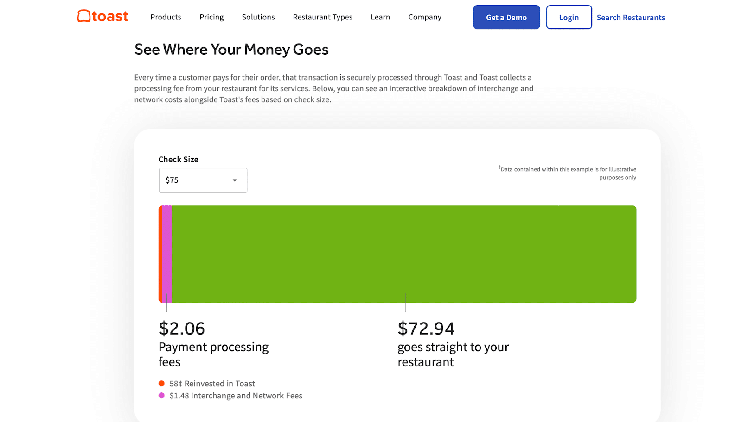Viewport: 742px width, 422px height.
Task: Click the 'Payment processing fees' label
Action: click(213, 354)
